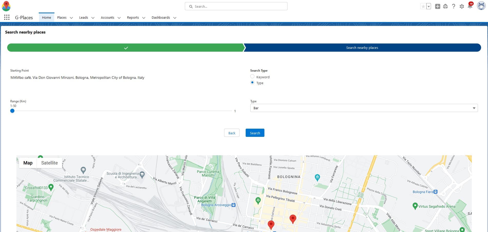Click the 'Via Franco Bolognese' street label
This screenshot has width=488, height=232.
pyautogui.click(x=282, y=191)
